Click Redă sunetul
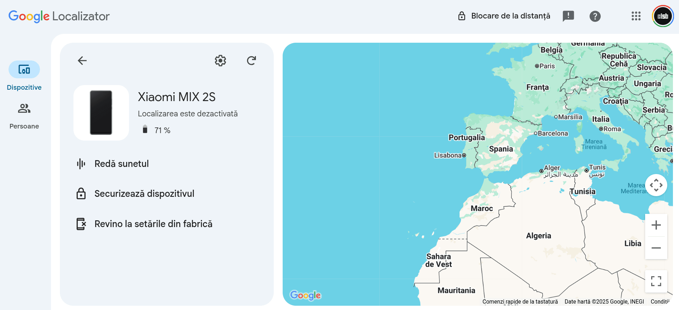The width and height of the screenshot is (679, 310). pyautogui.click(x=121, y=164)
